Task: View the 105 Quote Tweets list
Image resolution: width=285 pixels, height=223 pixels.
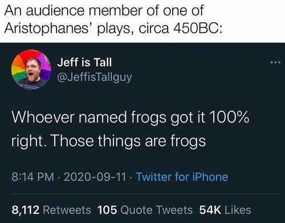Action: 145,210
